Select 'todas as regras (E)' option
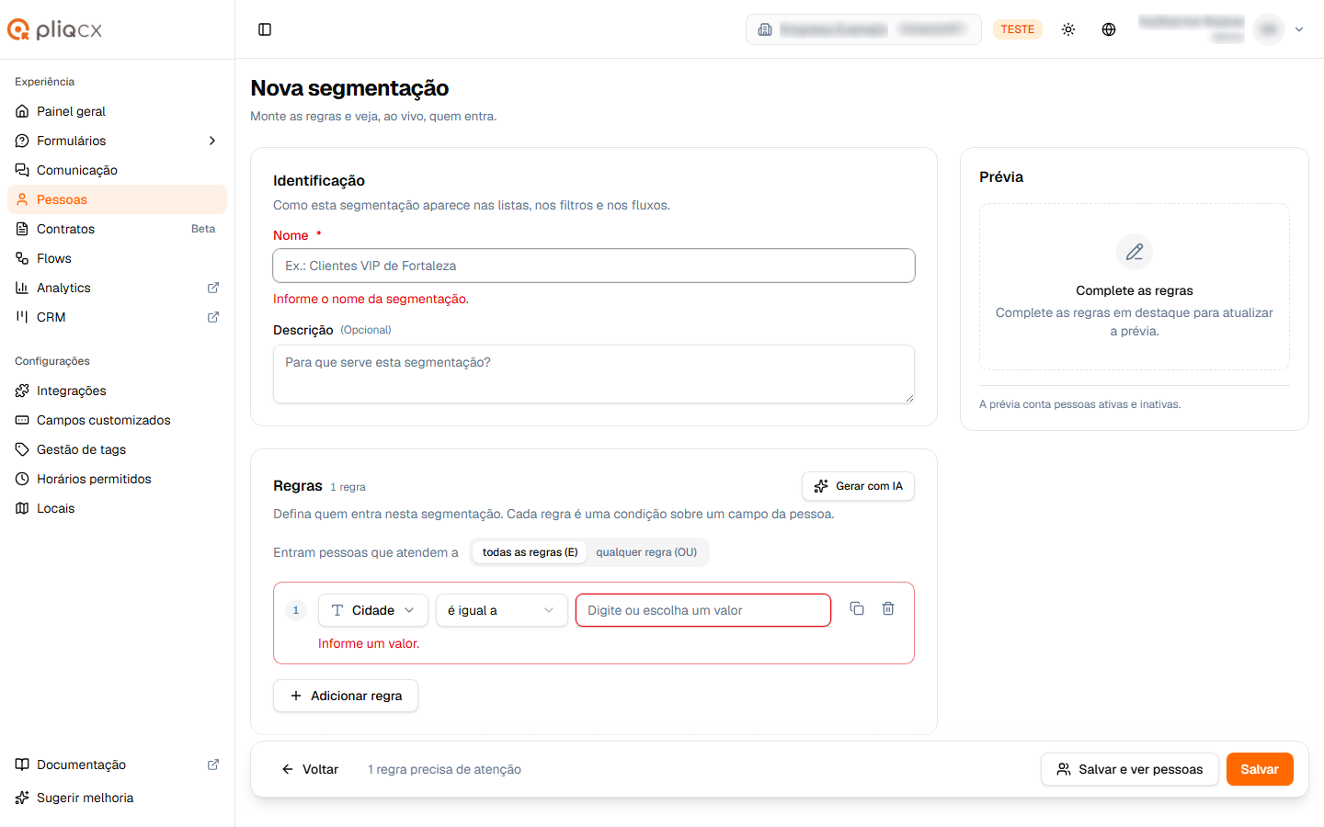The width and height of the screenshot is (1324, 827). coord(530,552)
